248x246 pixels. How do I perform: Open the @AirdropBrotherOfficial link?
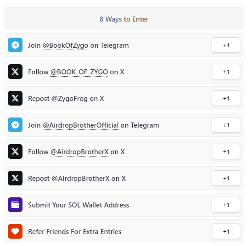(81, 125)
